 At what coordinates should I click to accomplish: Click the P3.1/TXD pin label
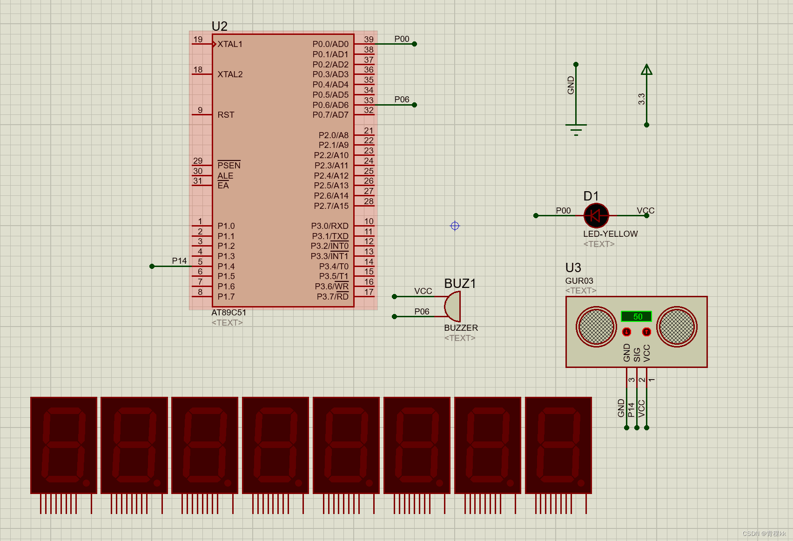330,236
